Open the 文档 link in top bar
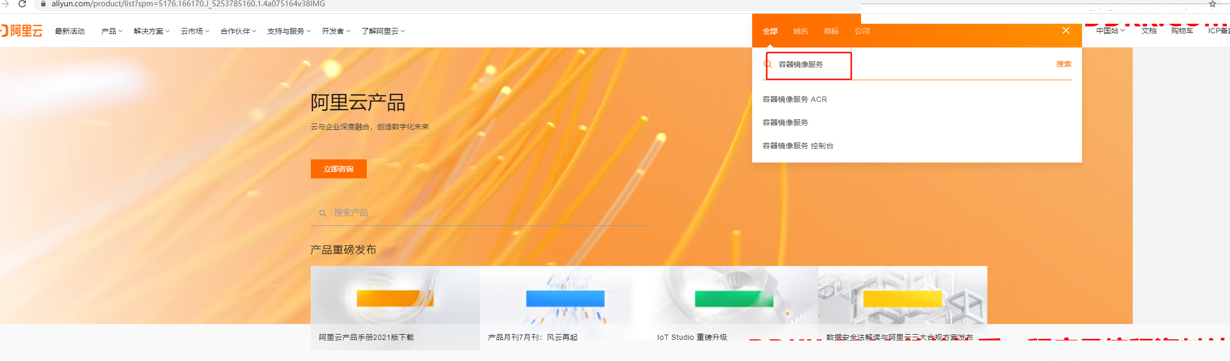1230x361 pixels. coord(1149,31)
